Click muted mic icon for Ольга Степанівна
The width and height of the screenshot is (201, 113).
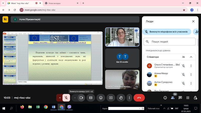[183, 66]
